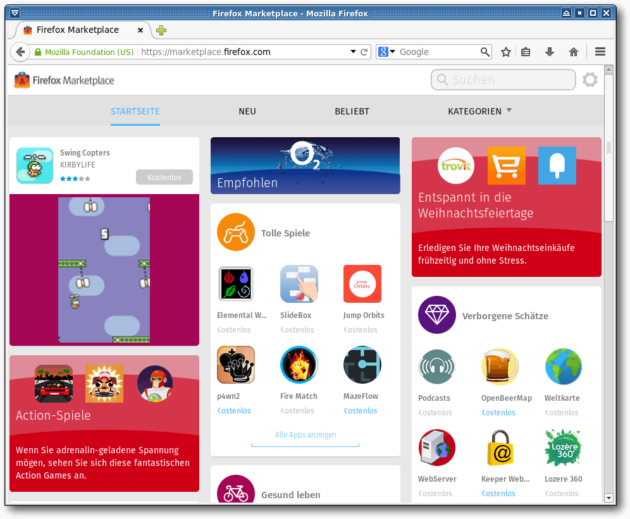The image size is (630, 519).
Task: Click the Mozilla Foundation site identity badge
Action: (84, 52)
